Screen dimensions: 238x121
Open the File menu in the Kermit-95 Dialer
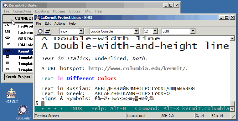coord(7,11)
